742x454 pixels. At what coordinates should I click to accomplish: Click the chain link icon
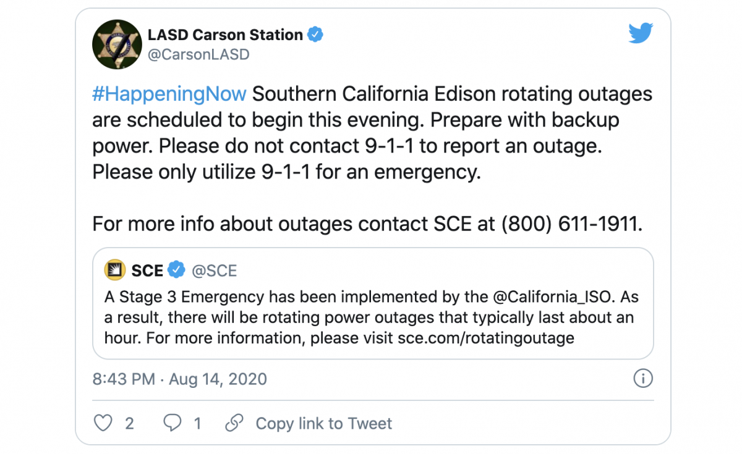[234, 423]
